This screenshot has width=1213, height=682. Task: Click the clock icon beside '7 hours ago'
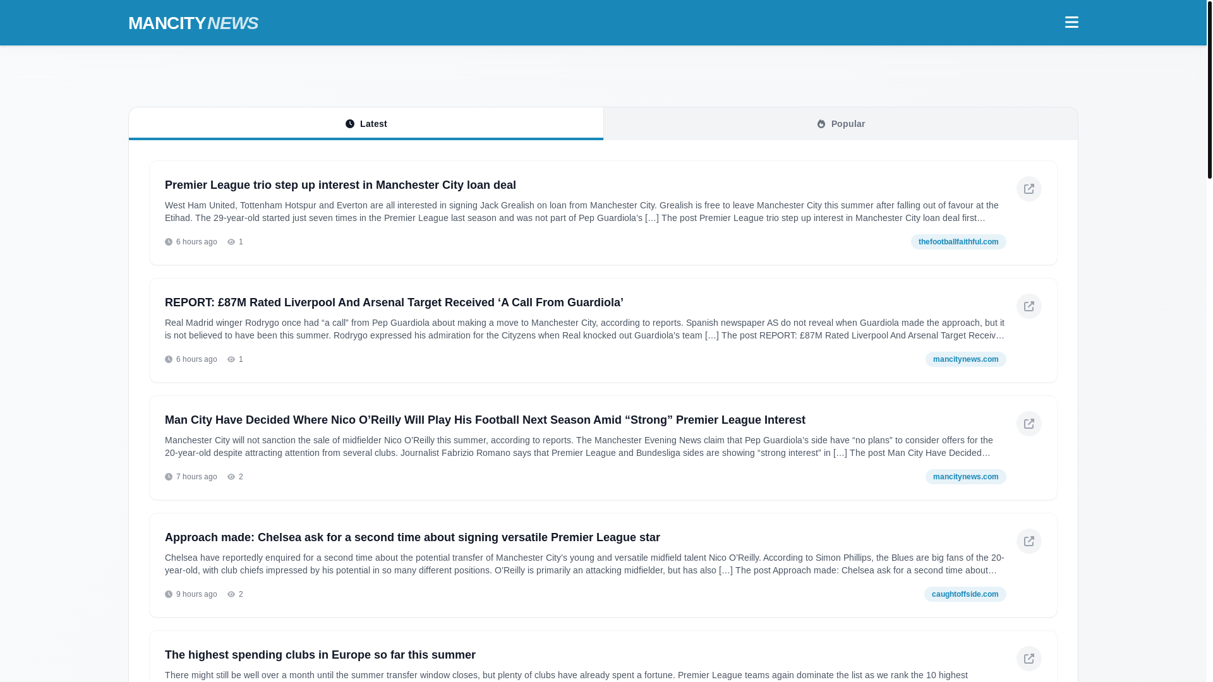[169, 477]
